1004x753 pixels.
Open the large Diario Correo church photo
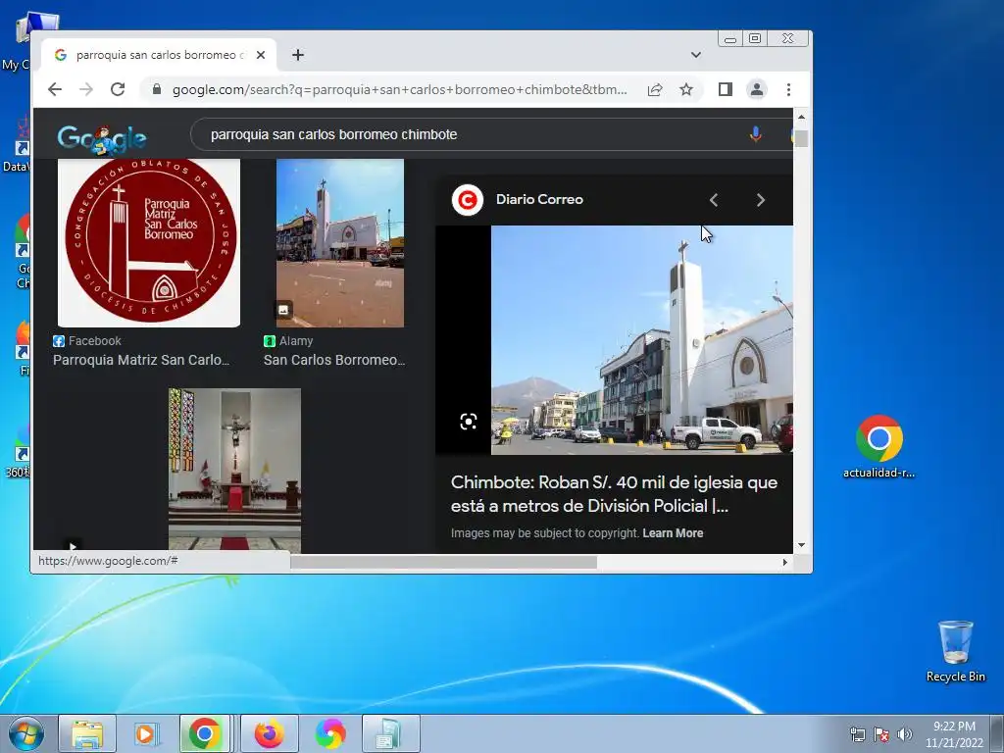point(641,340)
